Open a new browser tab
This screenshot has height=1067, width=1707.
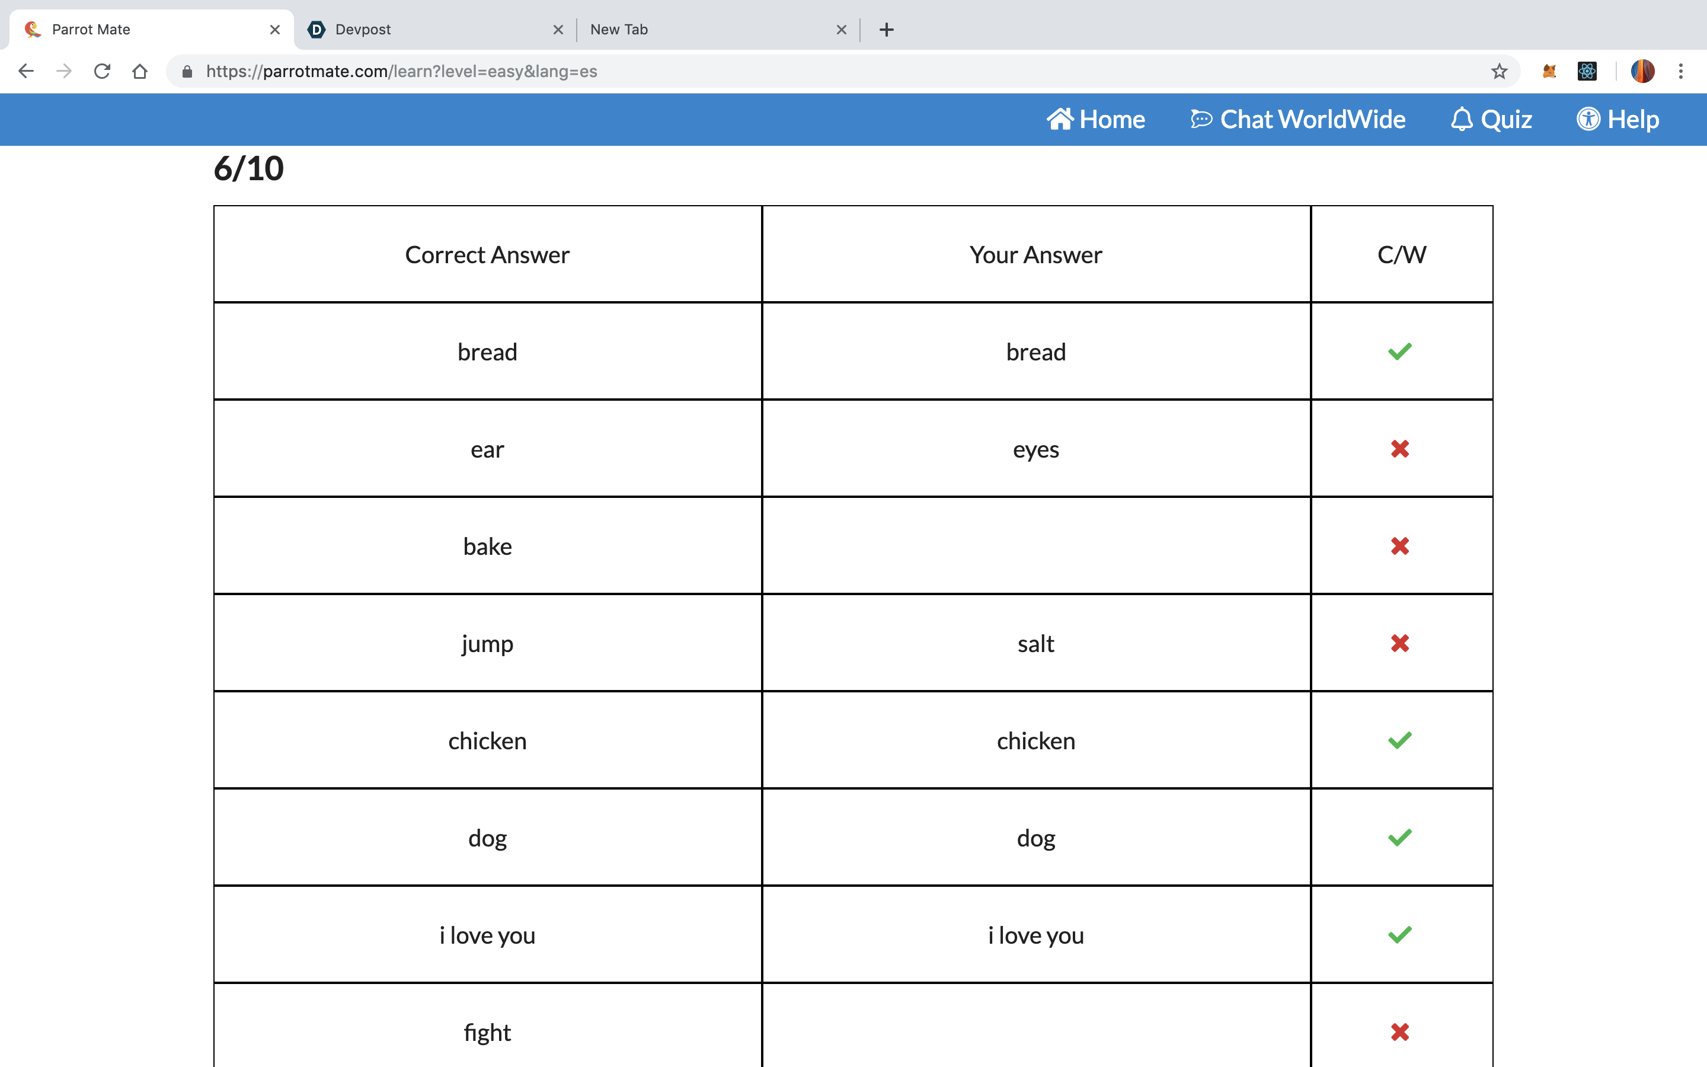pos(887,30)
